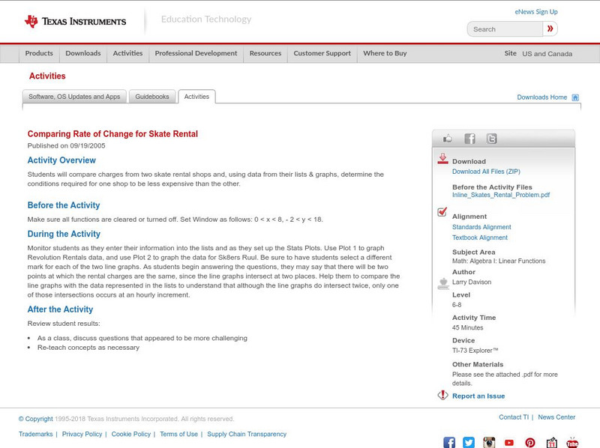This screenshot has width=600, height=448.
Task: Click the 45 Minutes activity time
Action: (467, 327)
